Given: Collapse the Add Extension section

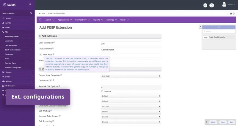Looking at the screenshot, I should tap(40, 36).
